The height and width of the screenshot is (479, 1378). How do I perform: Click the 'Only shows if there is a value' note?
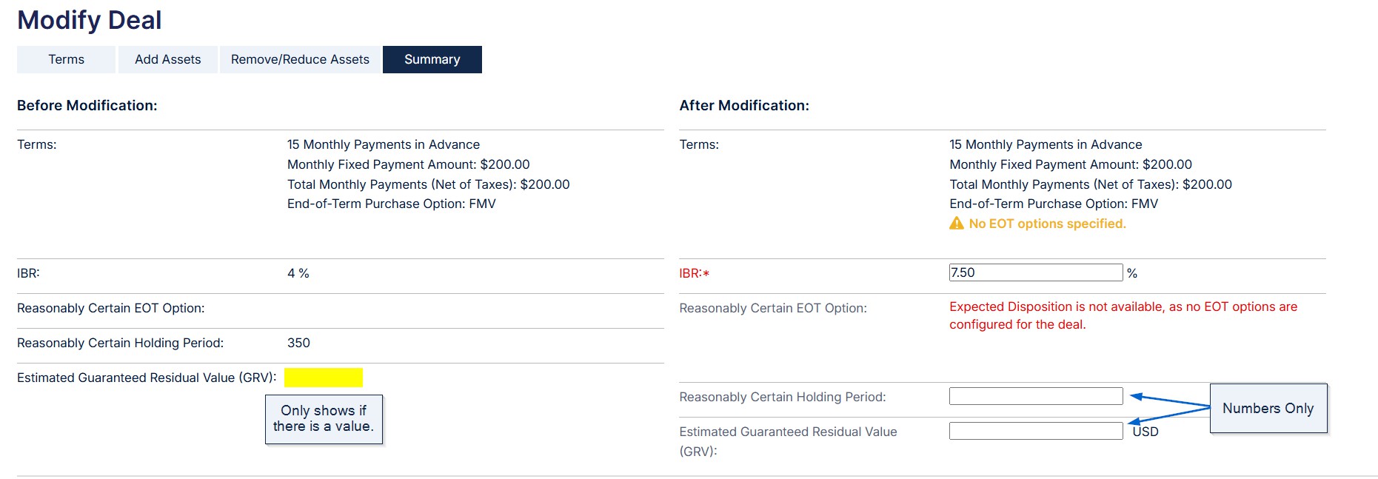point(324,419)
